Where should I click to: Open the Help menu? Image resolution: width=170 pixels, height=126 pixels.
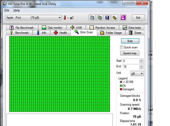[17, 10]
